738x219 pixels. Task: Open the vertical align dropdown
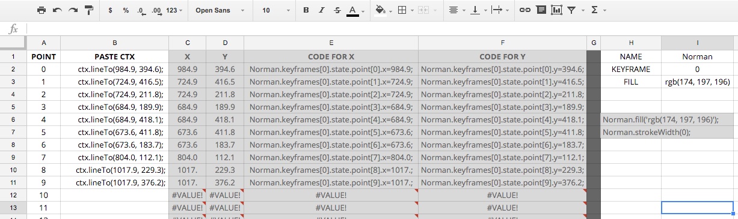478,10
